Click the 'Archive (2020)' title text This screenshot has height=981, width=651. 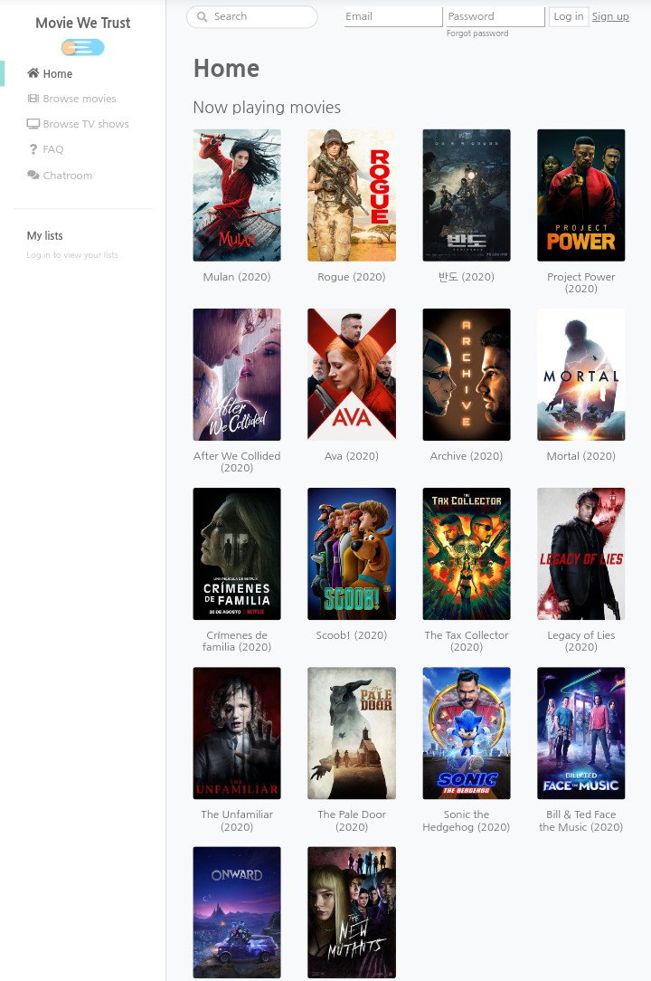(467, 456)
